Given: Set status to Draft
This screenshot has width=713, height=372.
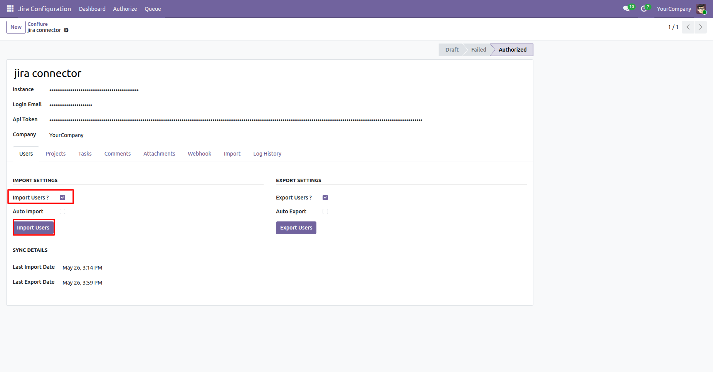Looking at the screenshot, I should pyautogui.click(x=452, y=50).
